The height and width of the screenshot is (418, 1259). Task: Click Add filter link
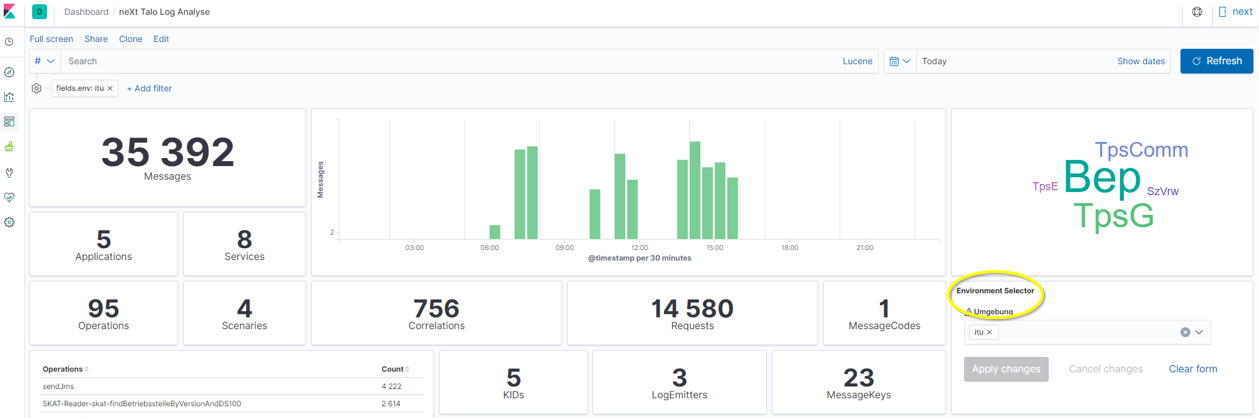click(x=149, y=88)
